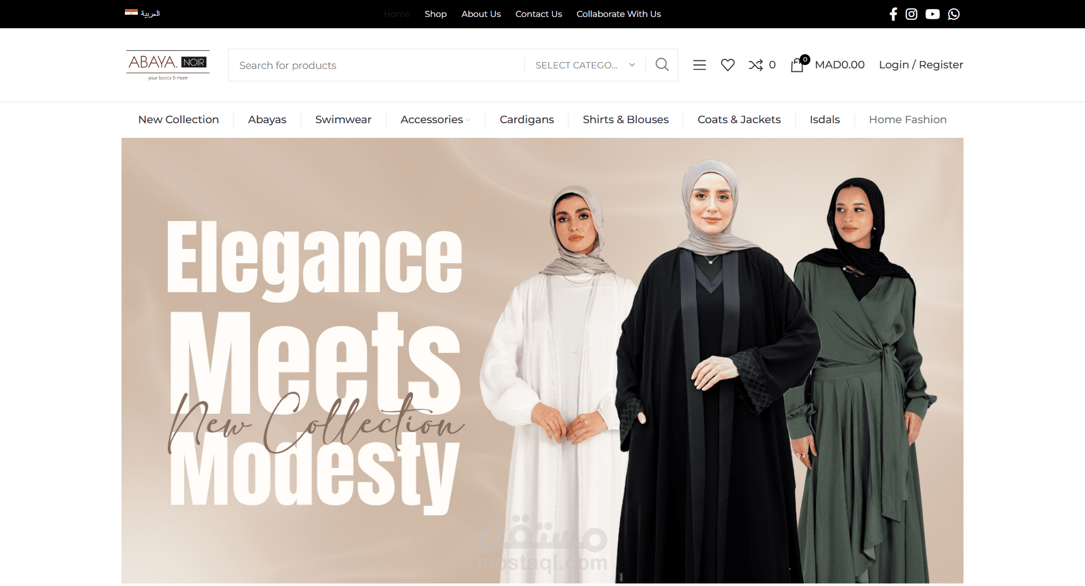Browse the Abayas category
The height and width of the screenshot is (586, 1085).
pos(267,120)
